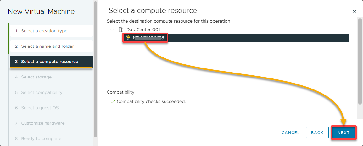Click the host warning icon in the tree
Viewport: 363px width, 146px height.
click(x=128, y=38)
